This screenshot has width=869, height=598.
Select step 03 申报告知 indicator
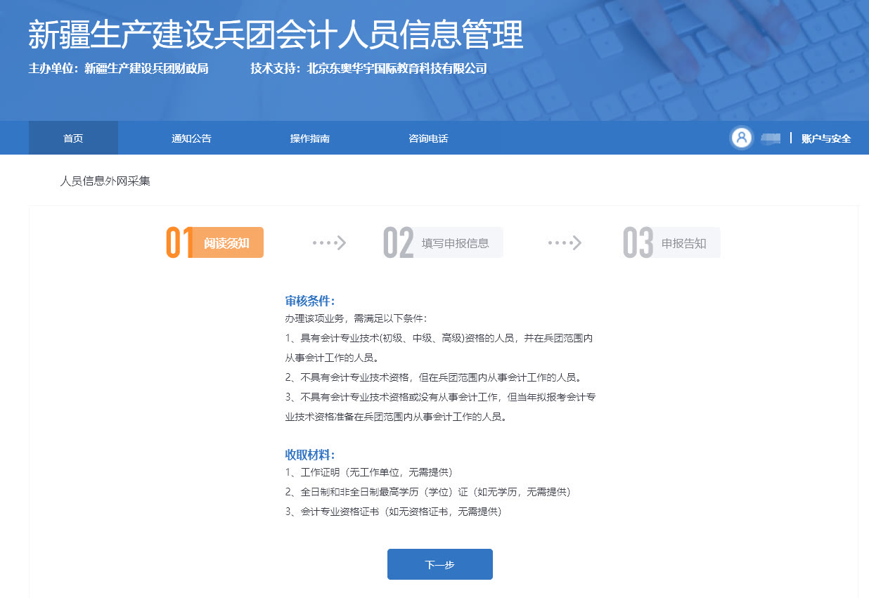point(670,242)
